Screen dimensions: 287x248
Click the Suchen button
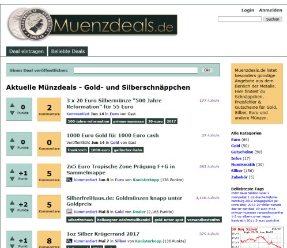click(x=273, y=19)
